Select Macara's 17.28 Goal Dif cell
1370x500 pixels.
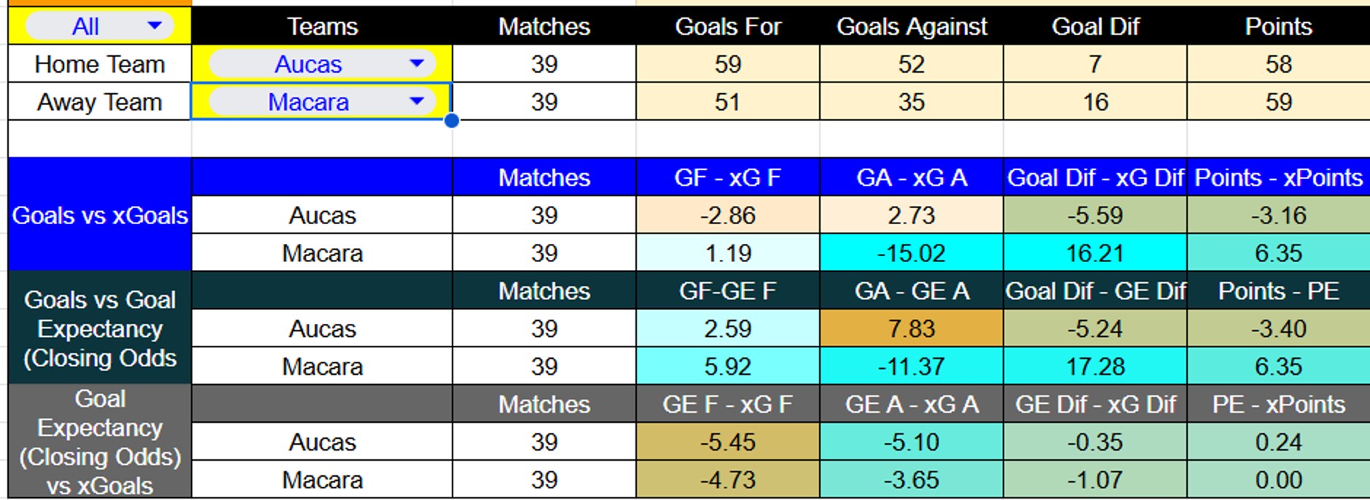[x=1095, y=367]
